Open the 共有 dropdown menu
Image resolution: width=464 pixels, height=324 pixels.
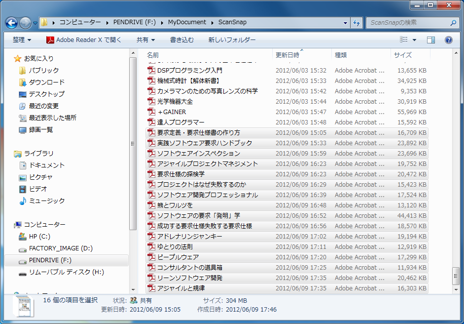tap(145, 40)
